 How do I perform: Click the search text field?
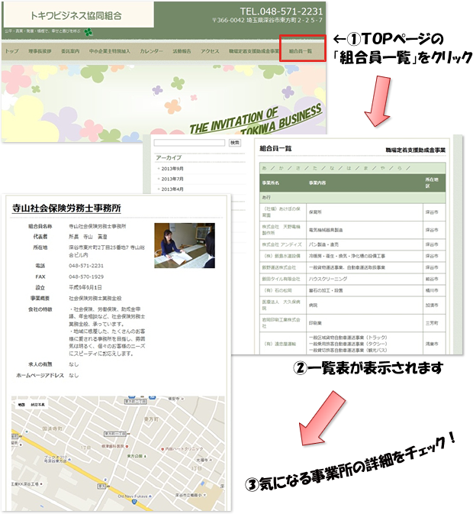[189, 143]
